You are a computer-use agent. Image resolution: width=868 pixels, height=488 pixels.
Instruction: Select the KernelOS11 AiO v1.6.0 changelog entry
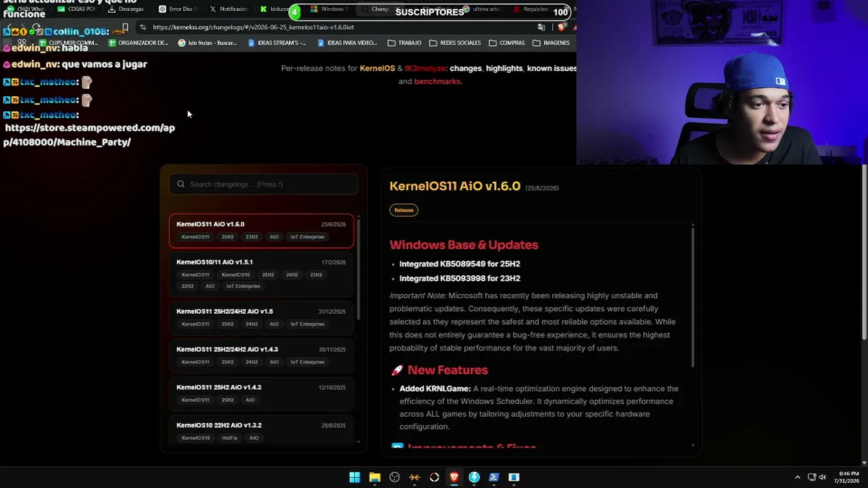coord(261,230)
